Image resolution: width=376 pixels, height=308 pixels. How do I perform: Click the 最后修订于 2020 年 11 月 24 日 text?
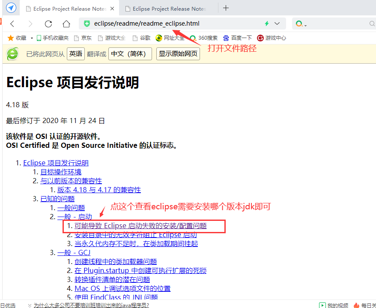pyautogui.click(x=55, y=120)
